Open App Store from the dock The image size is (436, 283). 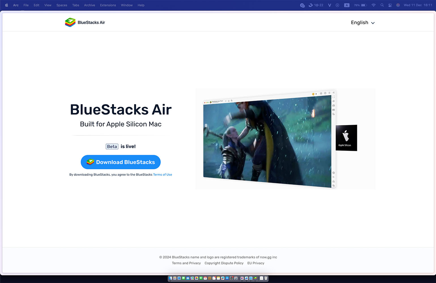point(227,278)
